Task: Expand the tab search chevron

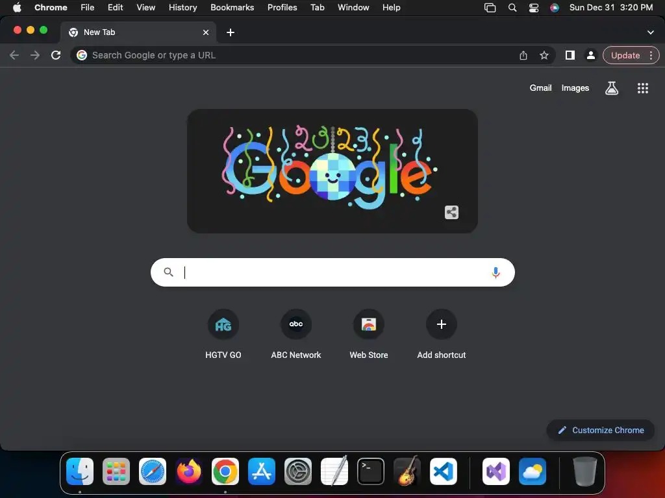Action: (x=650, y=32)
